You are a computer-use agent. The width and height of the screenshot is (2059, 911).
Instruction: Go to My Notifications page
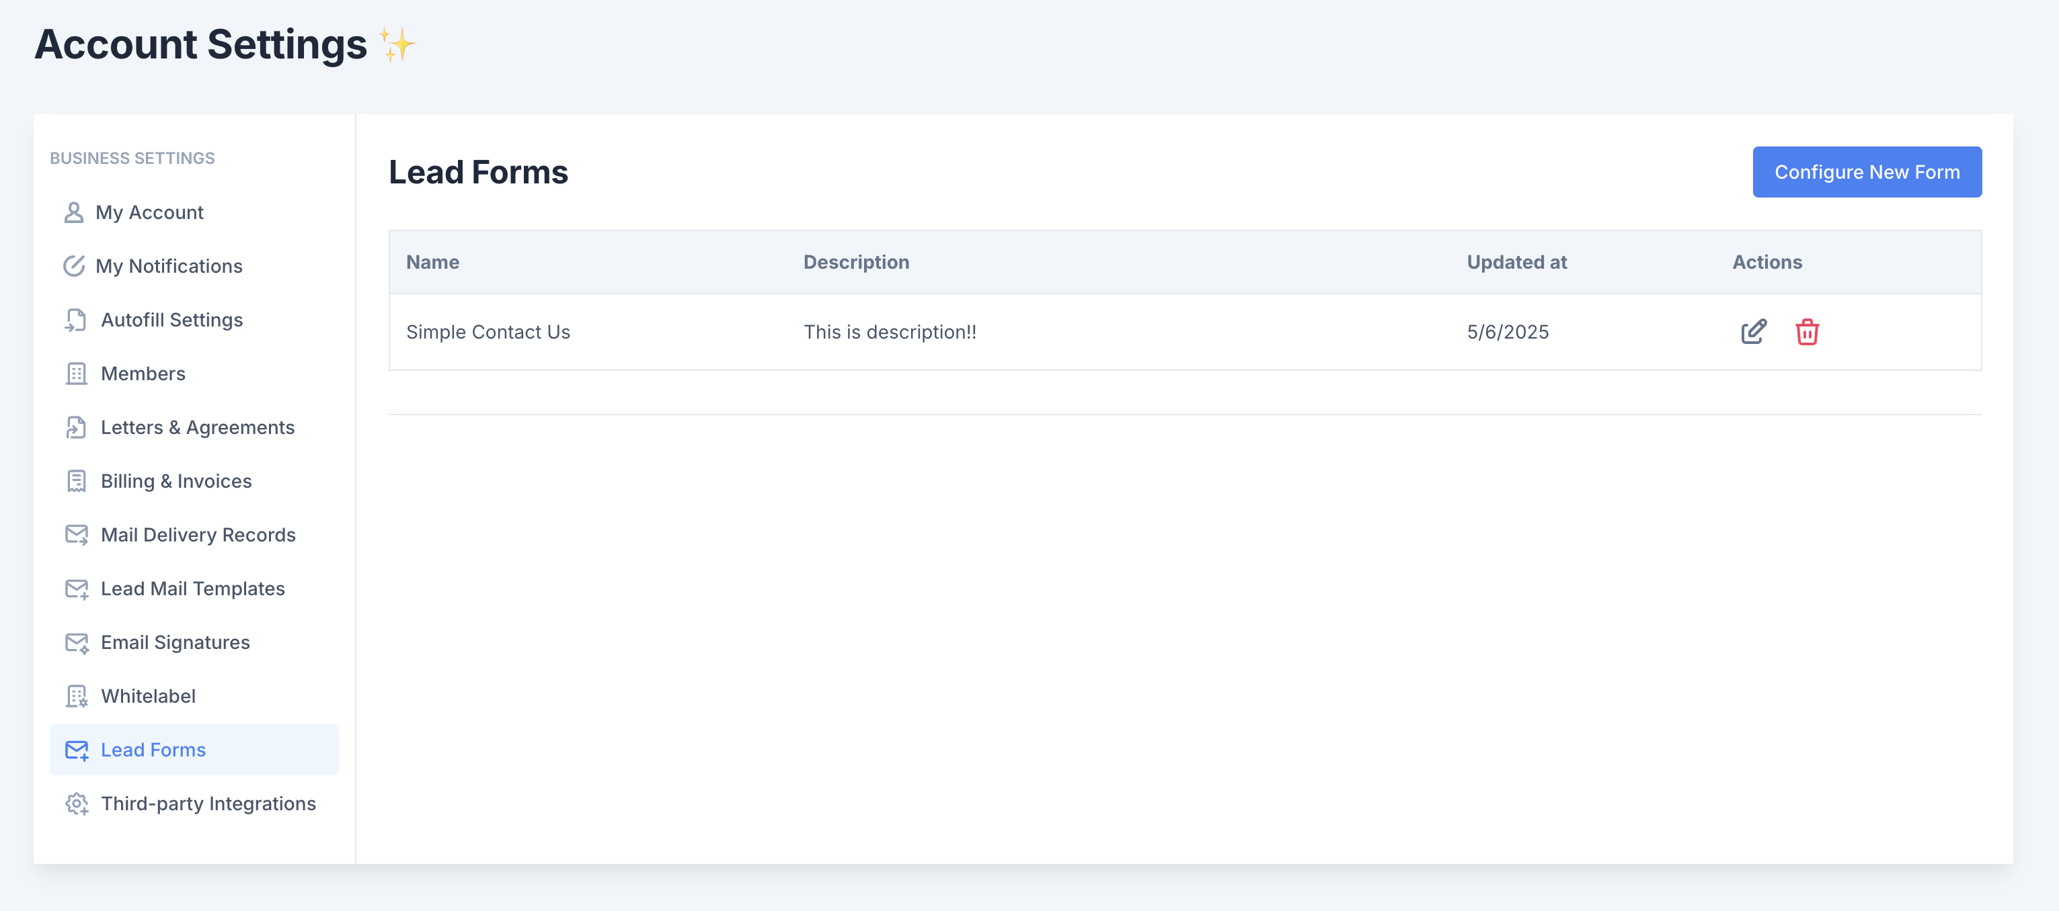[194, 266]
